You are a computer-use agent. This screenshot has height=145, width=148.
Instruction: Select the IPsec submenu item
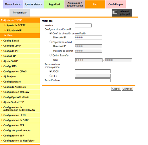[x=20, y=36]
